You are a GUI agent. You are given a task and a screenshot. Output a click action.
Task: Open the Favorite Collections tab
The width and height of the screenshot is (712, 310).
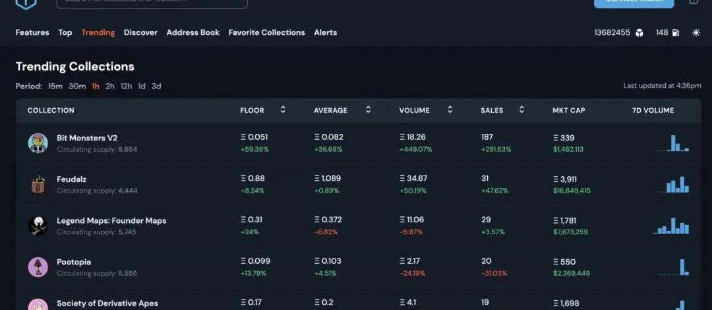[x=266, y=32]
